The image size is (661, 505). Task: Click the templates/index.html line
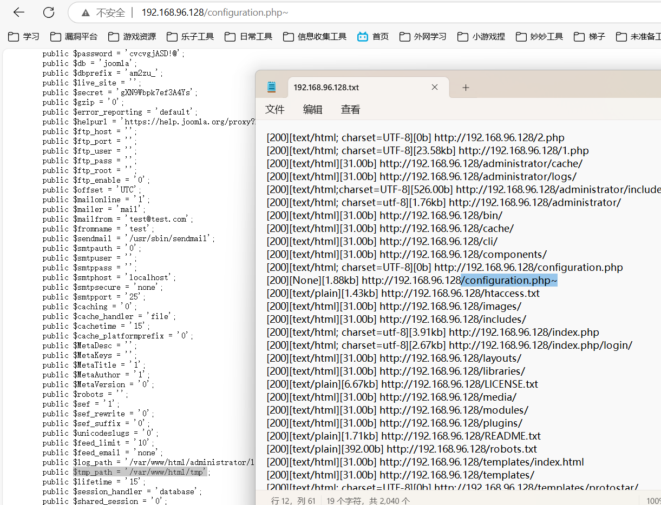tap(426, 462)
